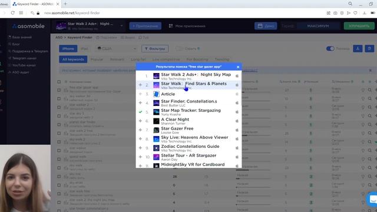Image resolution: width=377 pixels, height=212 pixels.
Task: Open a new browser tab
Action: click(x=65, y=4)
